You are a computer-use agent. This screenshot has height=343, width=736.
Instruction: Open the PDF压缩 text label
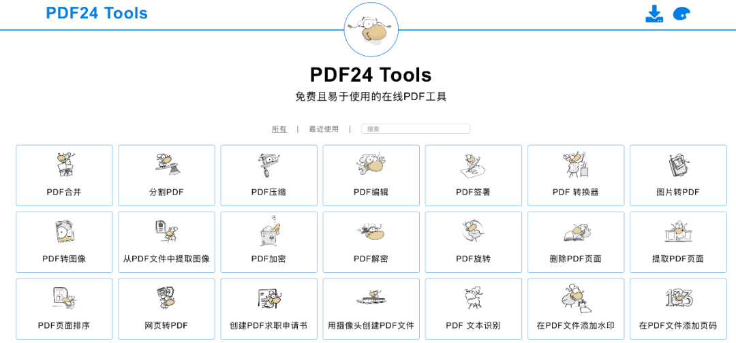[269, 192]
